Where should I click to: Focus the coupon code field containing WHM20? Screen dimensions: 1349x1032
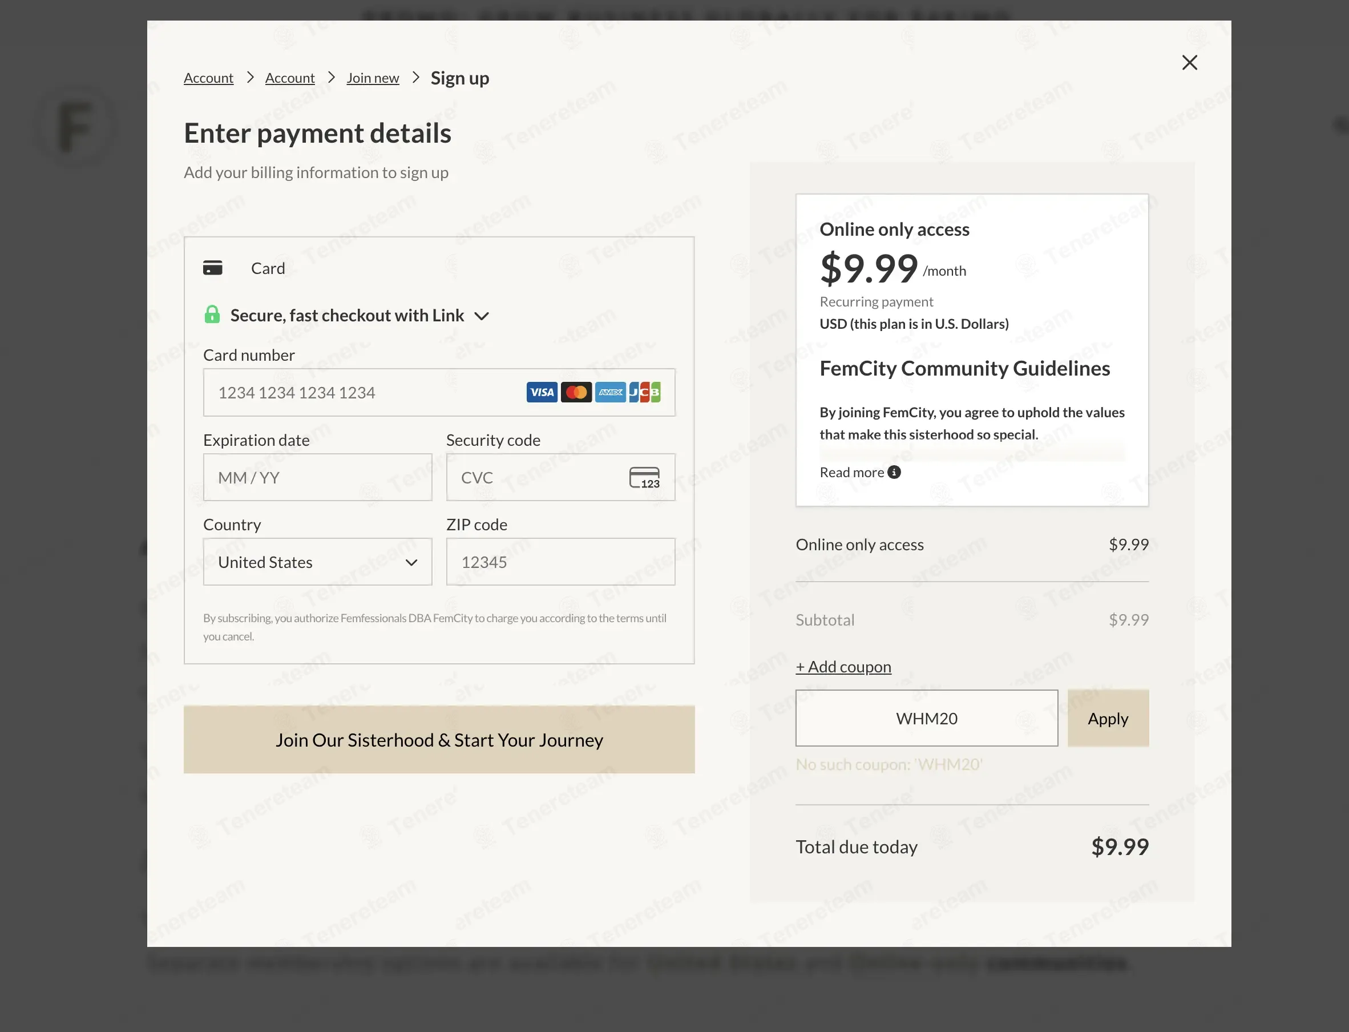pos(927,718)
